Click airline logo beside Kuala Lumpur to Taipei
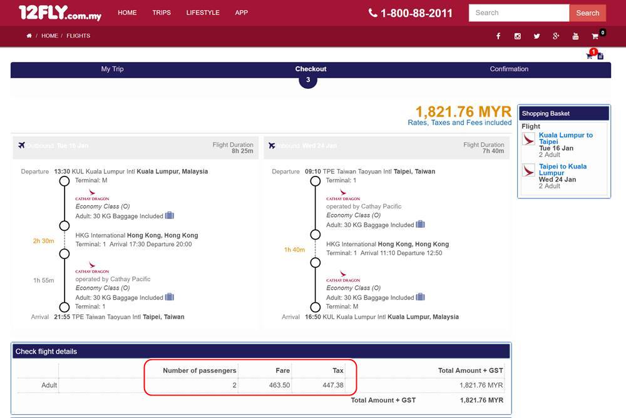Viewport: 626px width, 418px height. tap(528, 139)
